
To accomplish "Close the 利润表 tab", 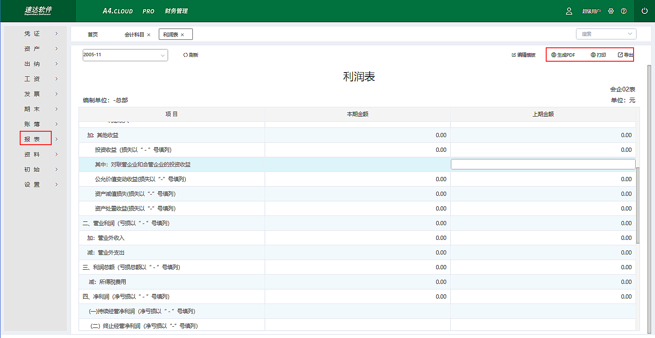I will 182,35.
